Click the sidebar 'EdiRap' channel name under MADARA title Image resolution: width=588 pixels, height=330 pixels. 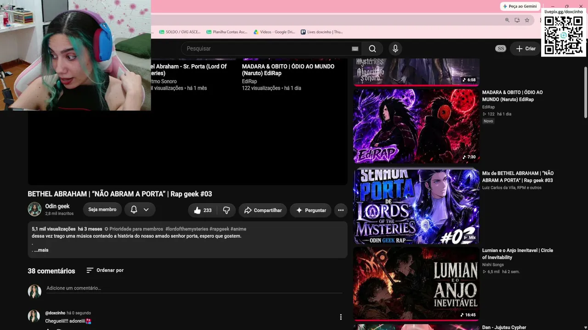(x=488, y=107)
